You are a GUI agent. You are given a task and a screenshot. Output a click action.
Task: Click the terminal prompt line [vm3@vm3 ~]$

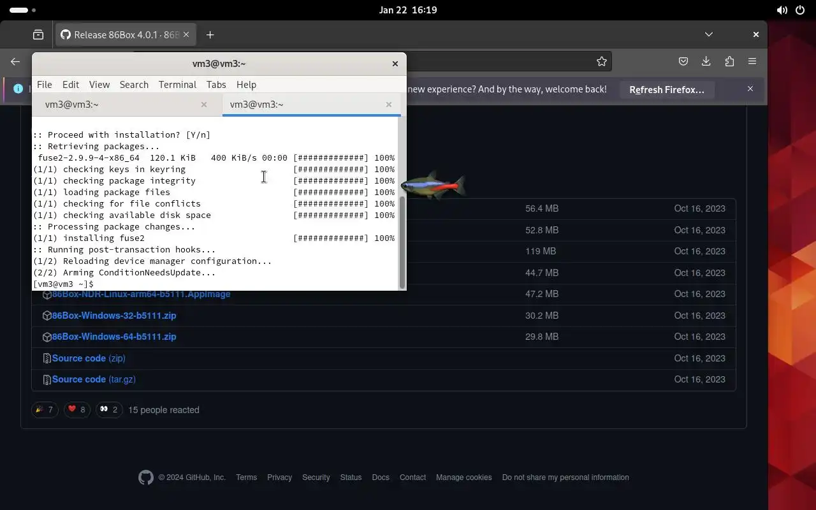(63, 284)
